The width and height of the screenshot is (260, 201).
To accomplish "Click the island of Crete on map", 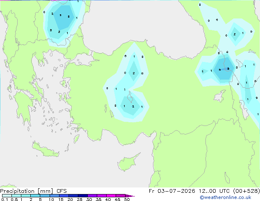I will 45,150.
